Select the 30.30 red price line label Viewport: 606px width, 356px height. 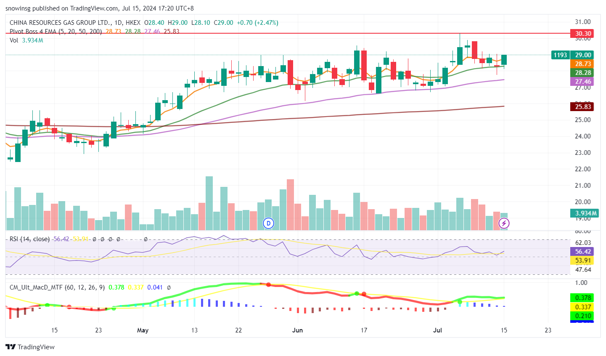click(582, 33)
